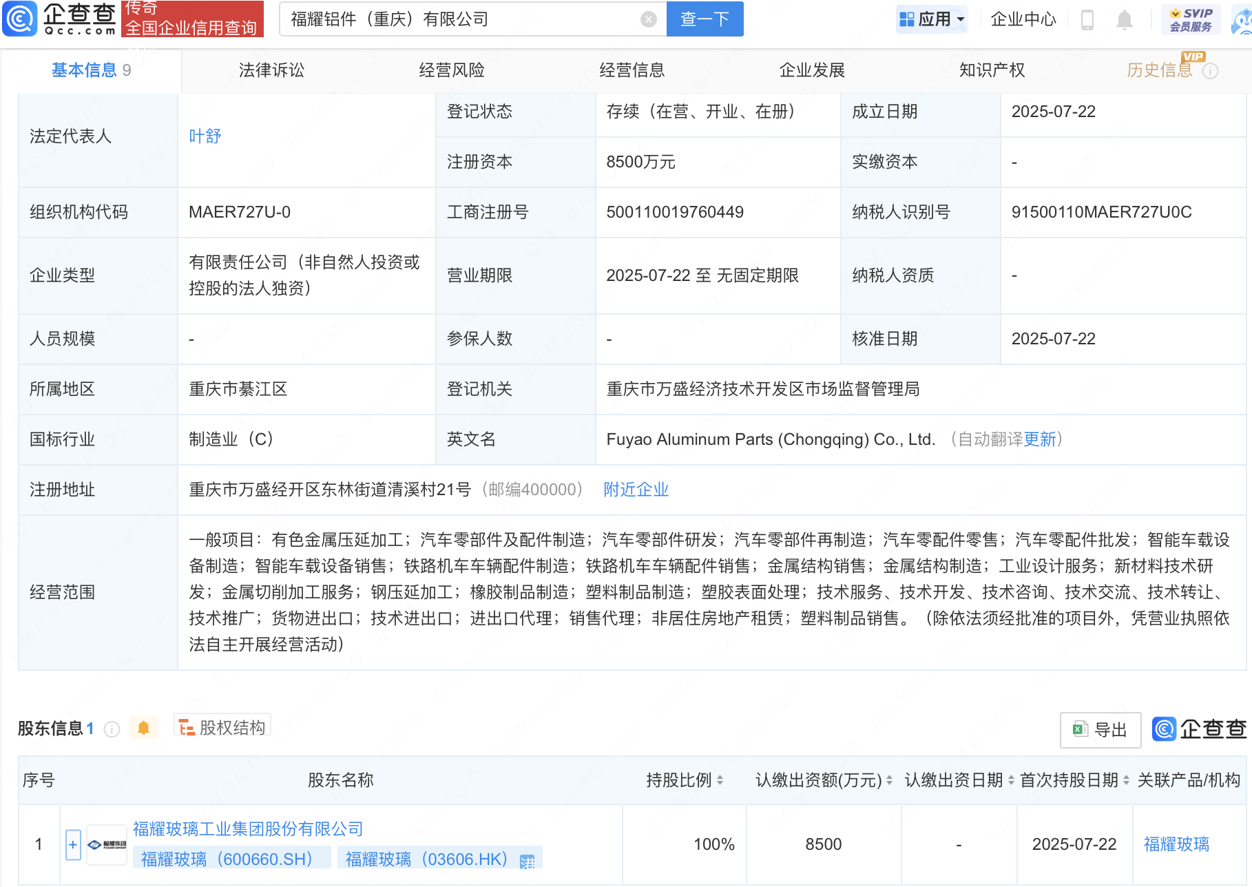Select registered capital 8500万元
The image size is (1252, 887).
coord(640,162)
